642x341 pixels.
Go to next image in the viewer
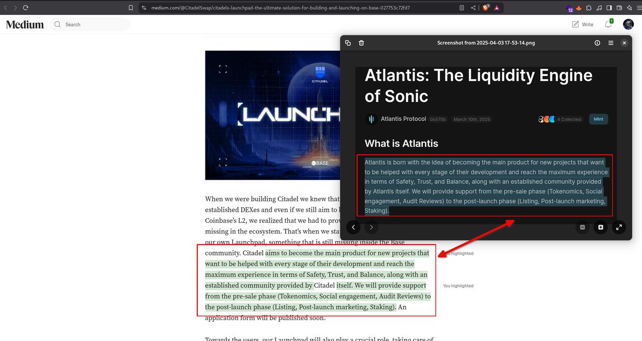[371, 227]
